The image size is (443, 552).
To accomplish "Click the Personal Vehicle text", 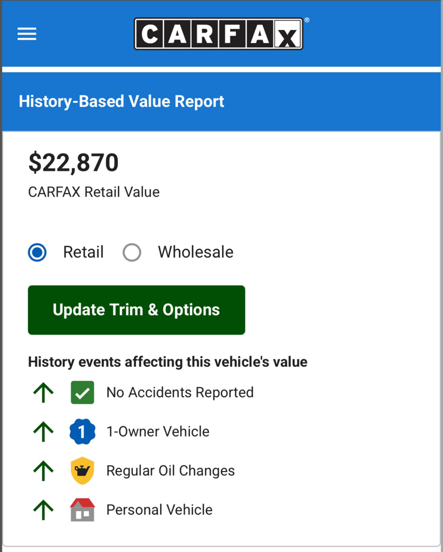I will point(159,510).
